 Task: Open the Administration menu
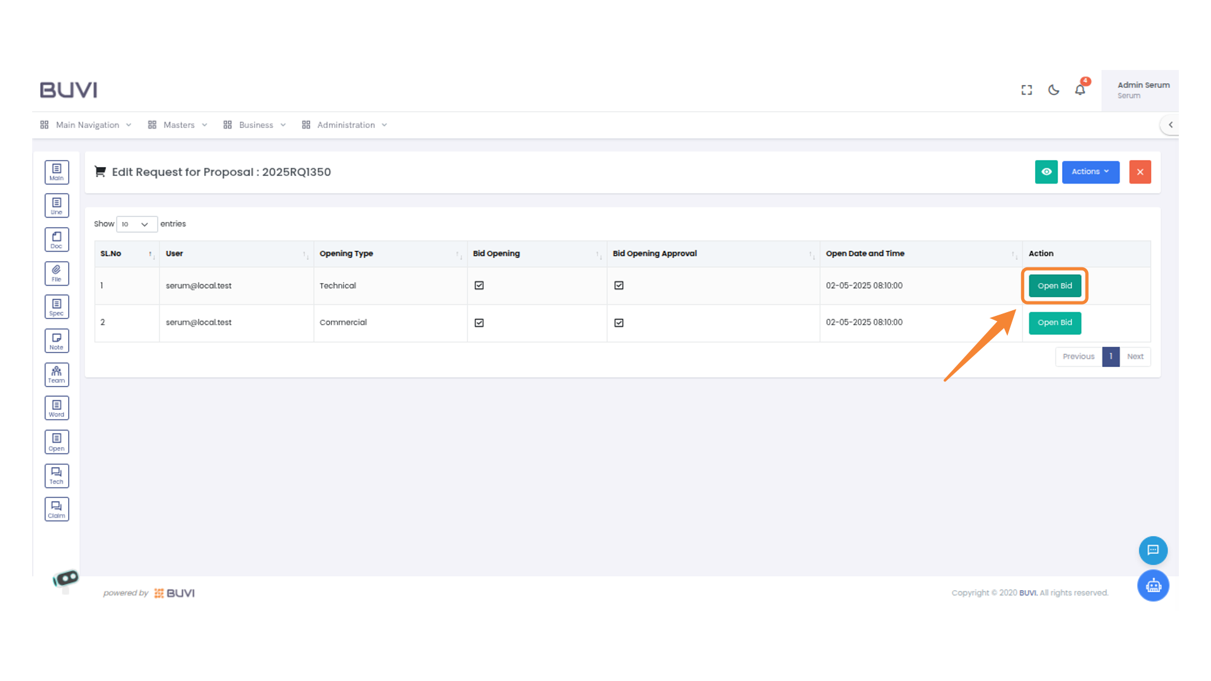pyautogui.click(x=345, y=125)
